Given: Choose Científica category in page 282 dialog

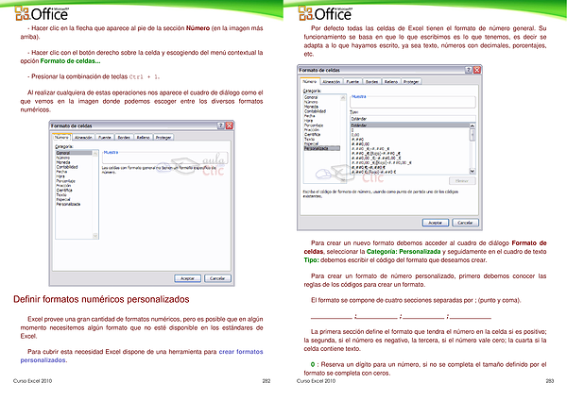Looking at the screenshot, I should coord(64,191).
